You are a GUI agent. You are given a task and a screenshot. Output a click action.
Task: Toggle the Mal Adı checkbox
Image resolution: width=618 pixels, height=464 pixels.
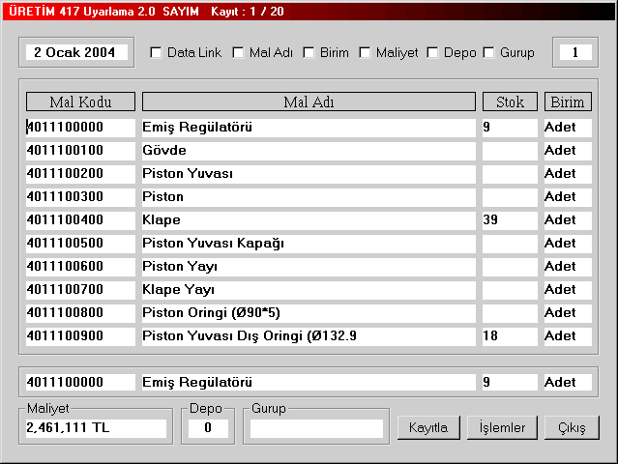[239, 52]
